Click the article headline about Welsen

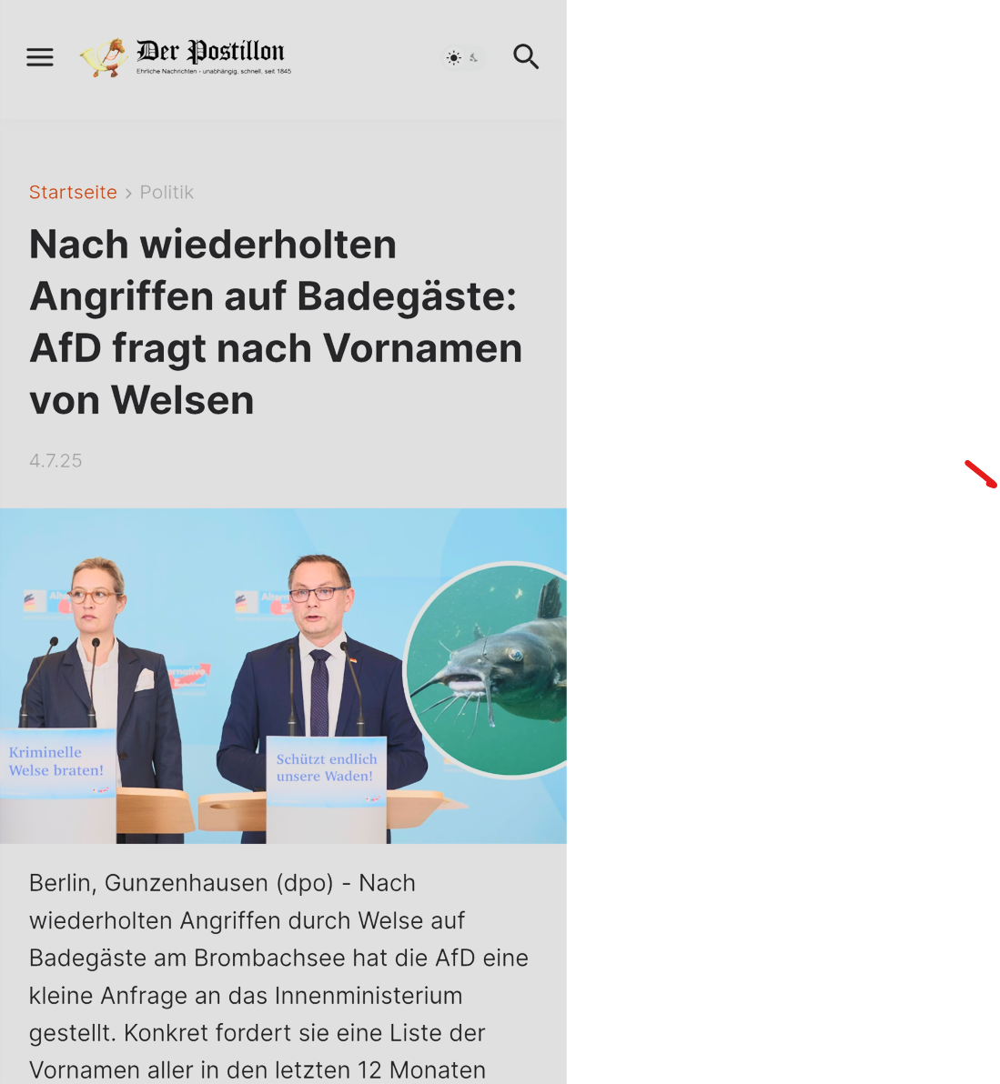click(276, 322)
